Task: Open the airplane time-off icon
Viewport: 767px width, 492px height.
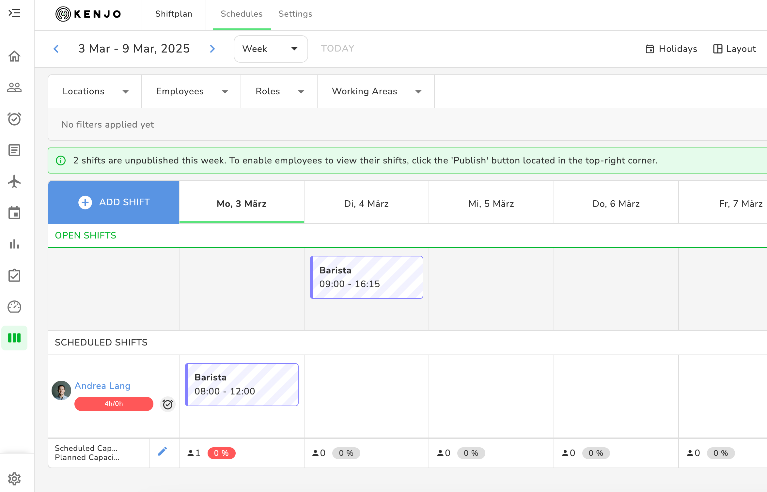Action: point(14,181)
